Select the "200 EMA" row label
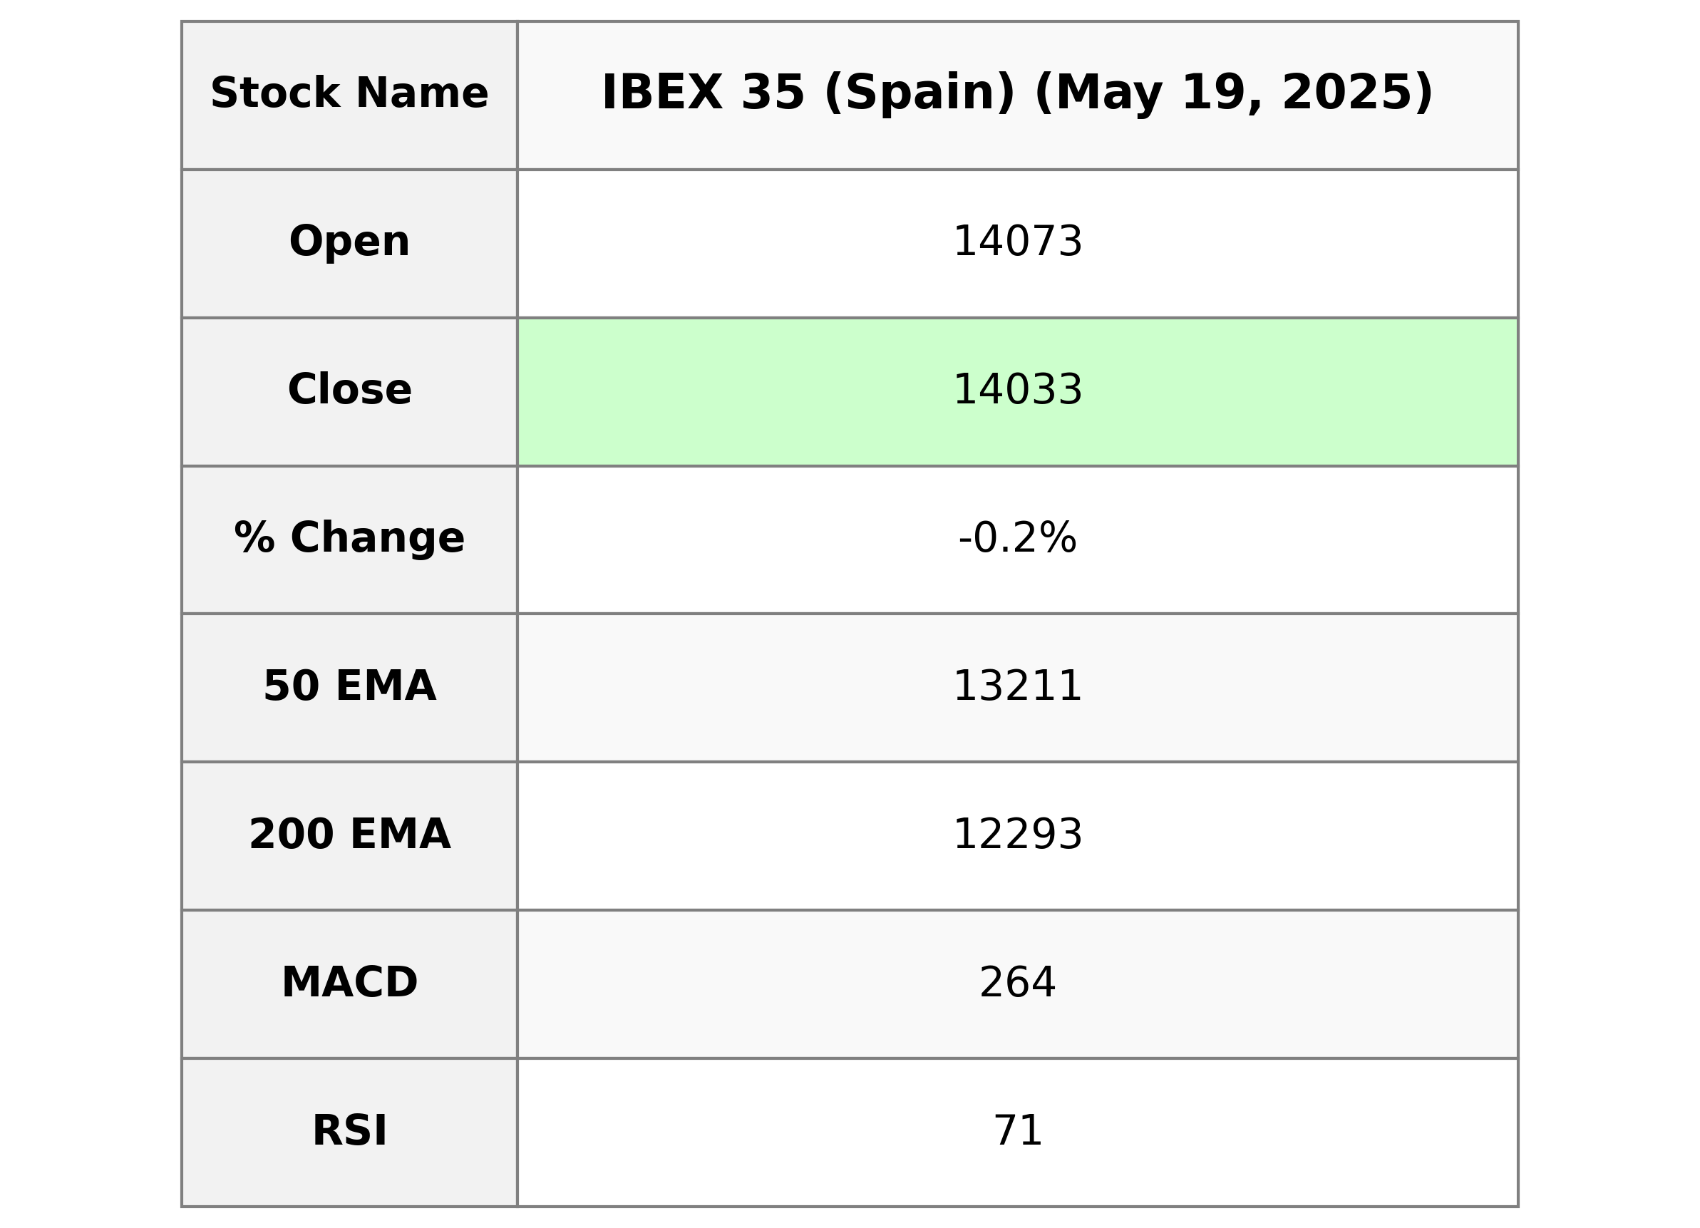This screenshot has height=1228, width=1700. point(349,835)
